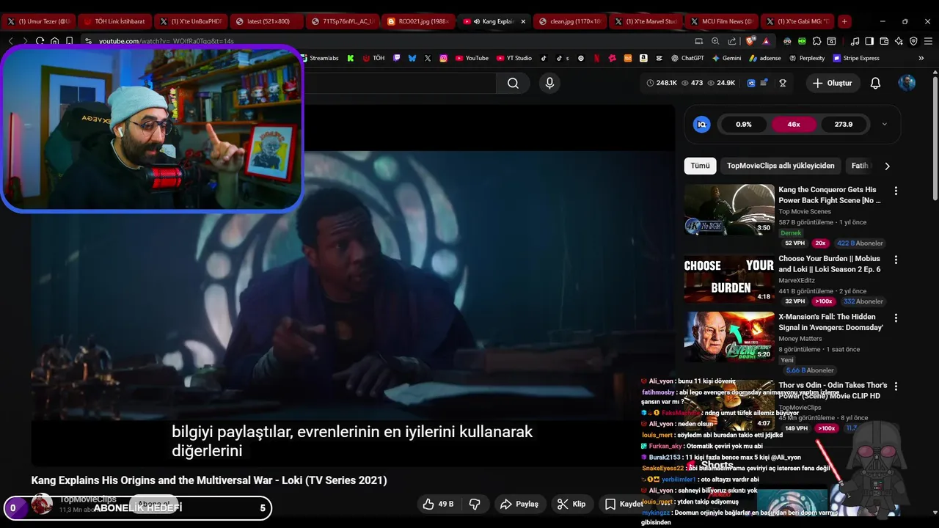Click the zoom magnifier icon in address bar
Image resolution: width=939 pixels, height=528 pixels.
coord(715,41)
